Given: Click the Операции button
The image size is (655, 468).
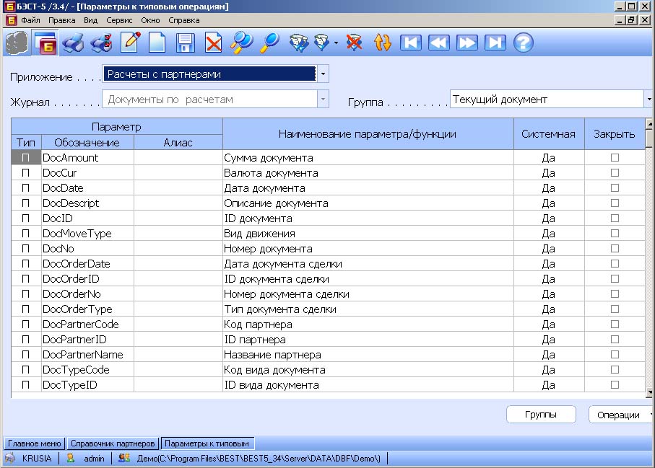Looking at the screenshot, I should point(620,415).
